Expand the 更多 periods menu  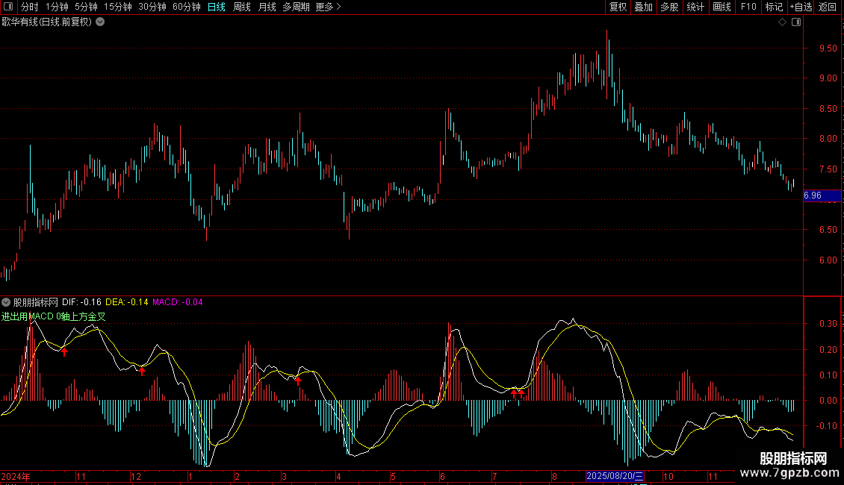(x=328, y=7)
